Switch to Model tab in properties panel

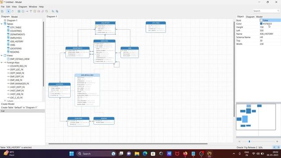259,17
